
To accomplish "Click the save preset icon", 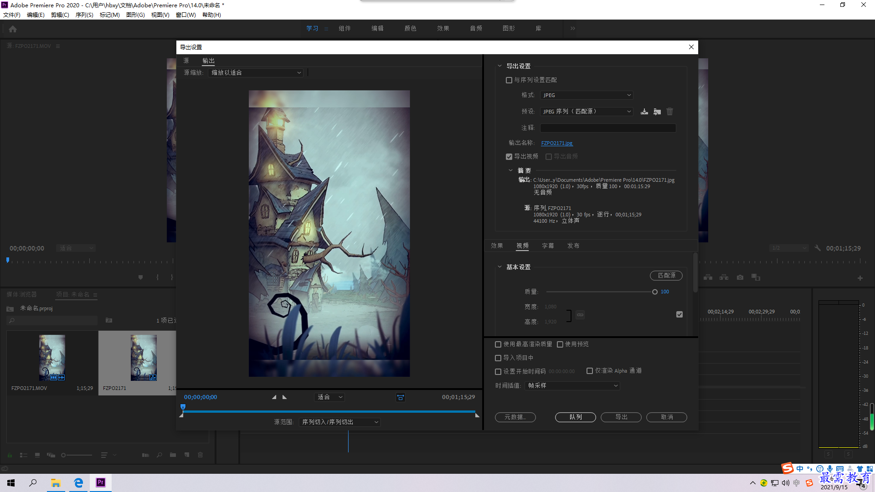I will [644, 112].
